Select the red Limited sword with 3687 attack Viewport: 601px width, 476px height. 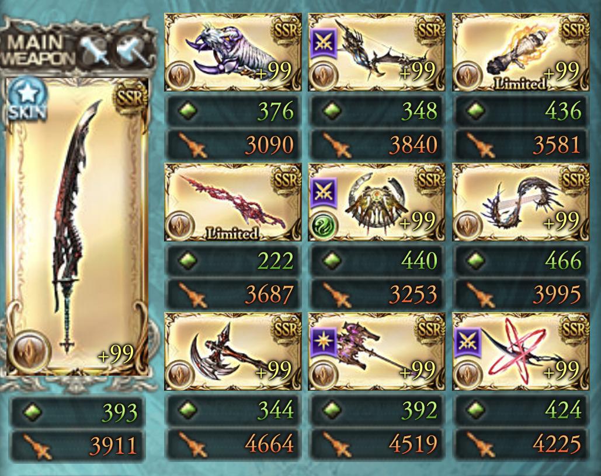[233, 202]
